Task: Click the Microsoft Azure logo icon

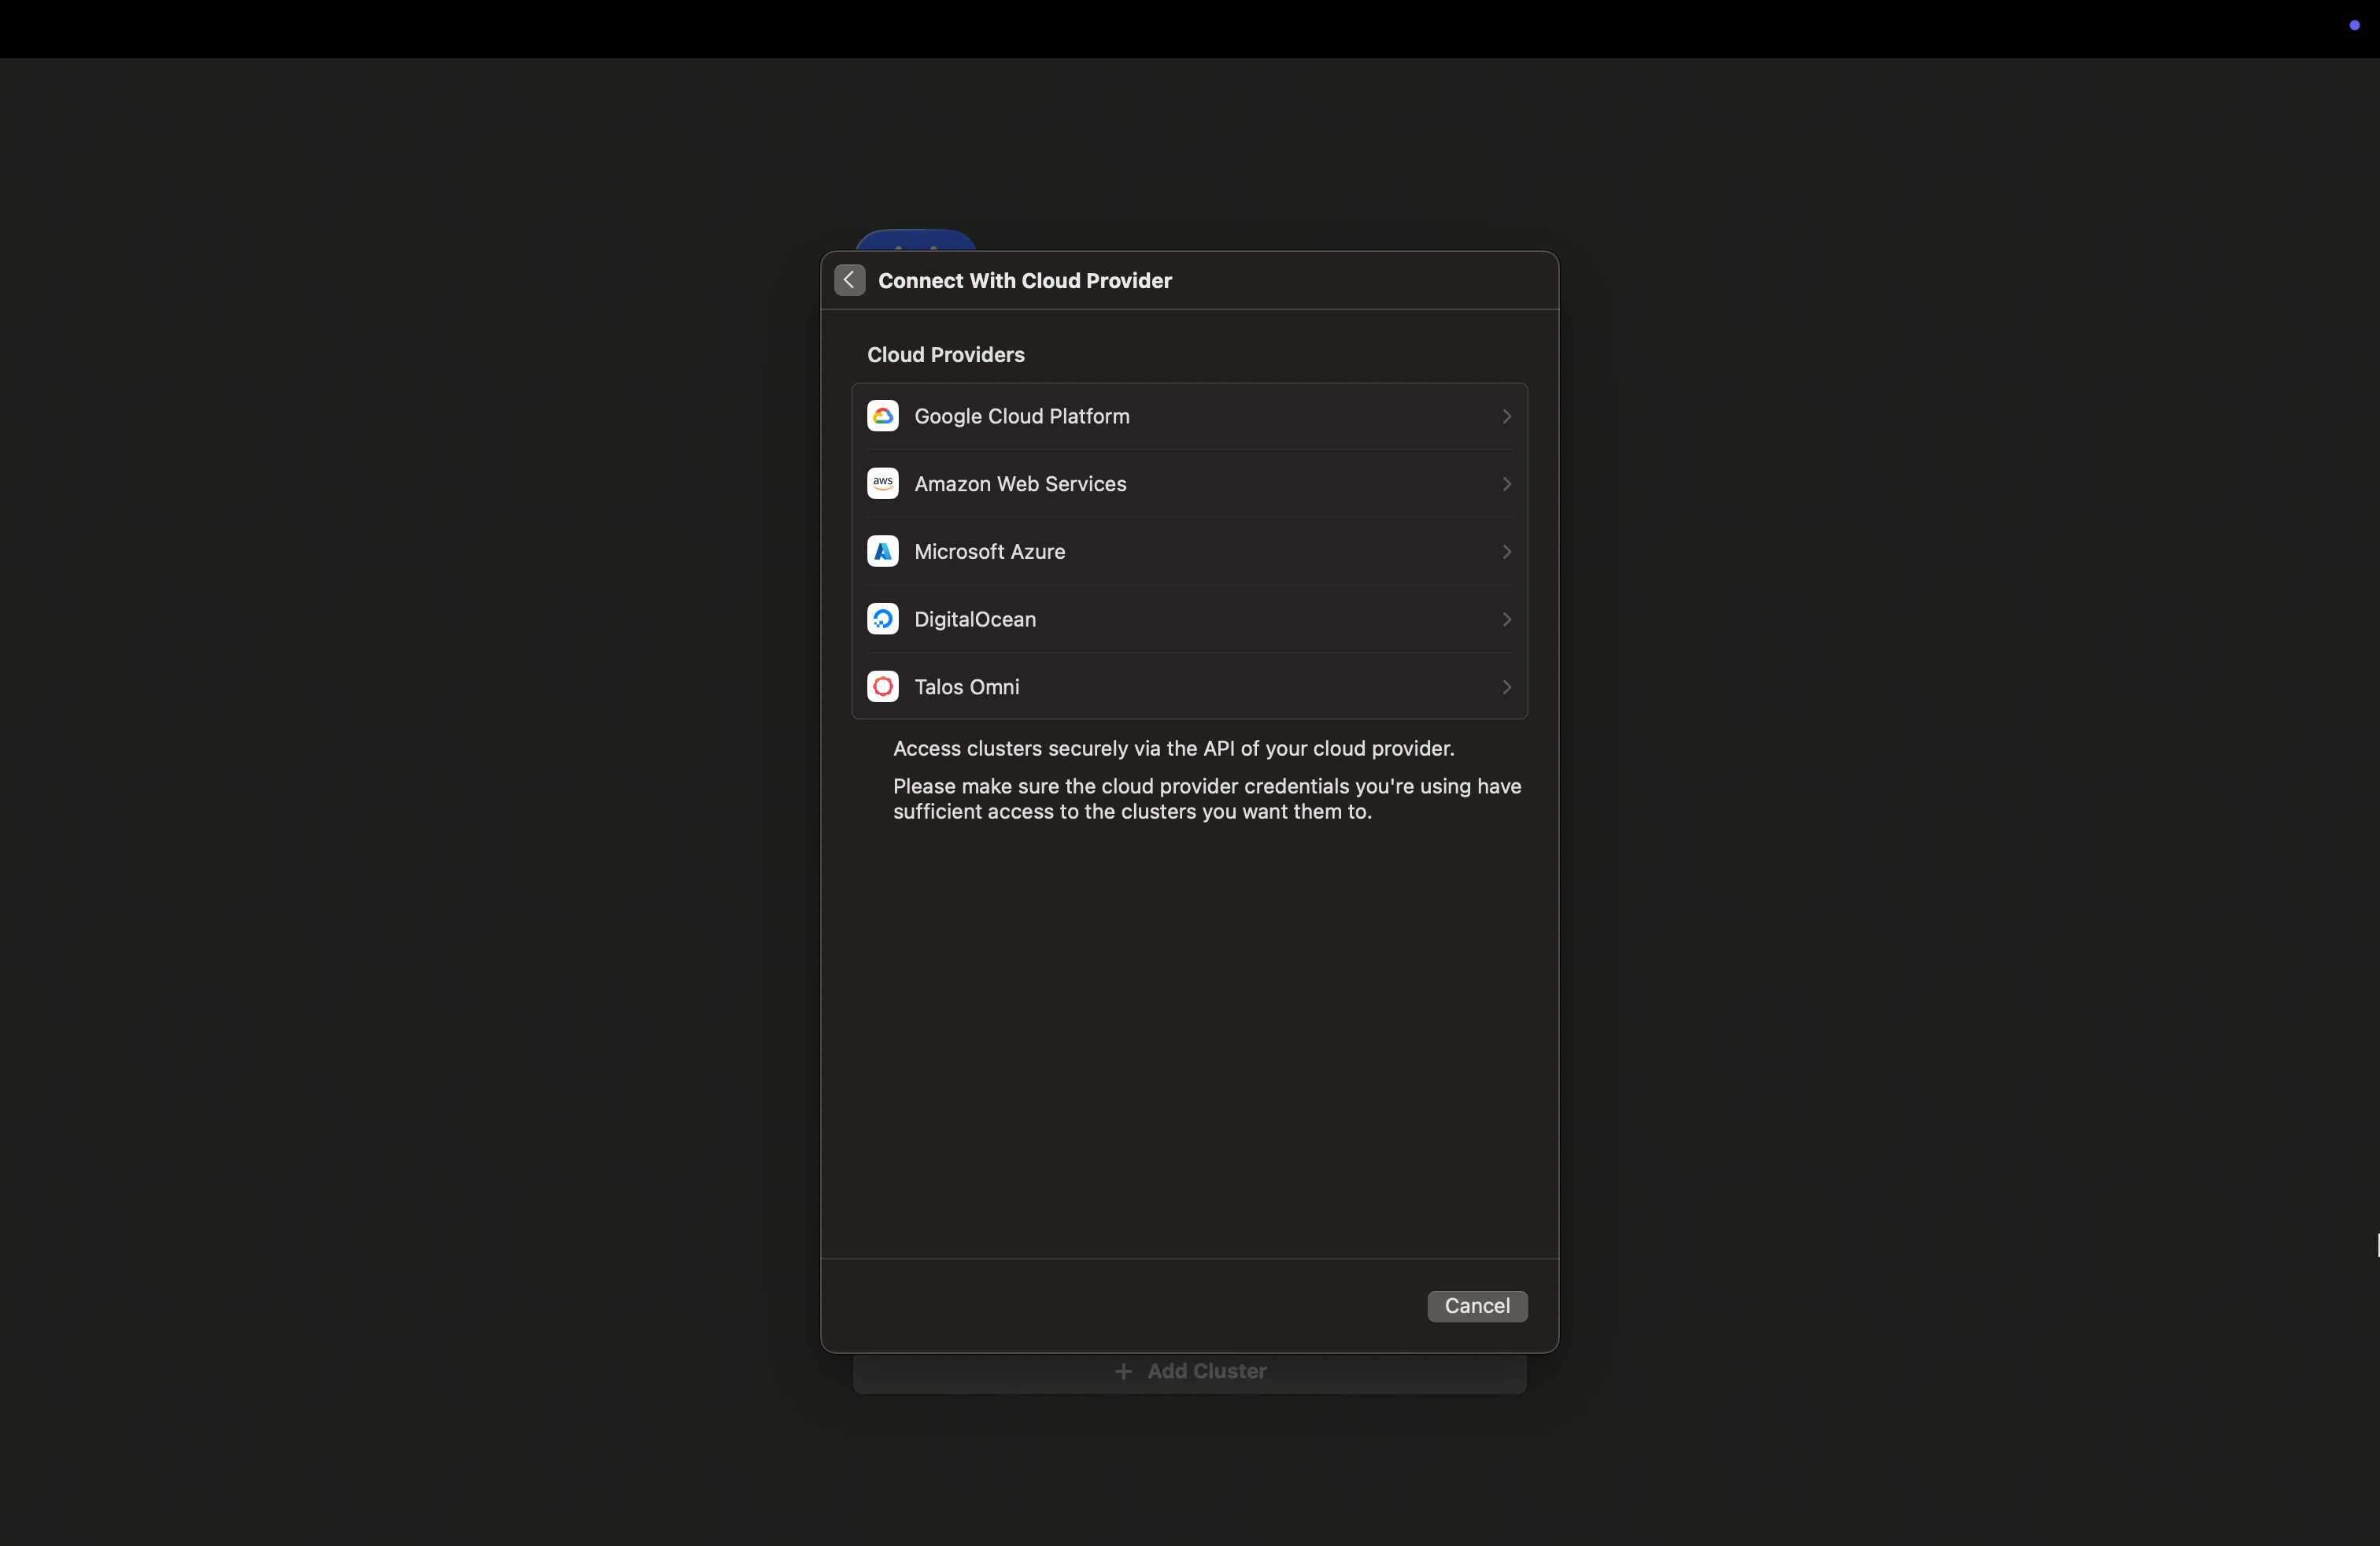Action: tap(882, 552)
